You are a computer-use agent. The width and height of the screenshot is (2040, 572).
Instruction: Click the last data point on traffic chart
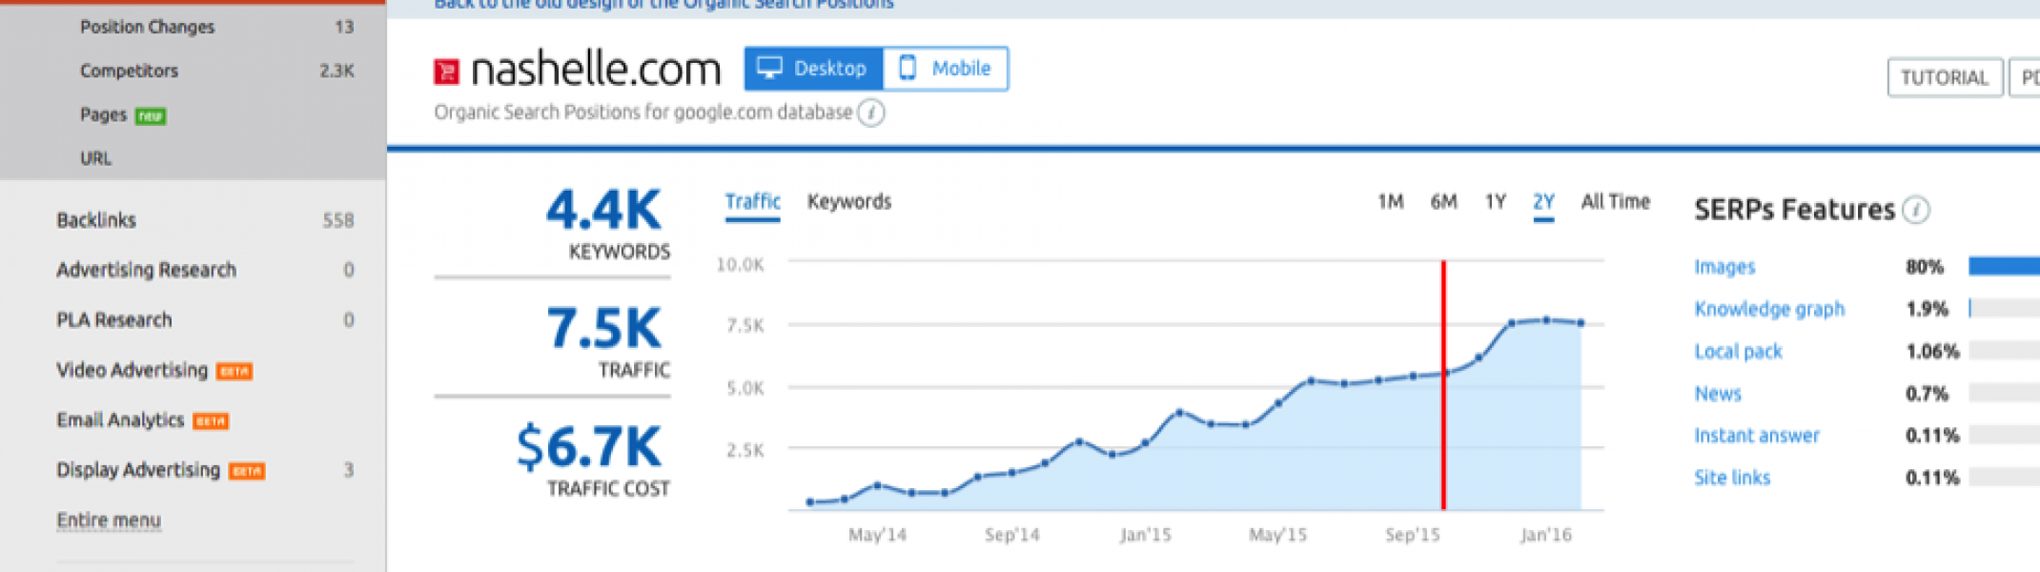click(1581, 323)
